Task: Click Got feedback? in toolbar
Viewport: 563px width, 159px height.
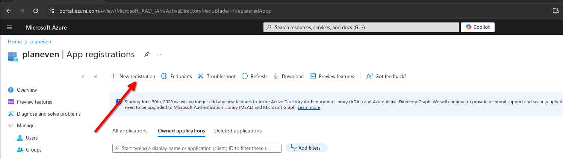Action: tap(386, 76)
